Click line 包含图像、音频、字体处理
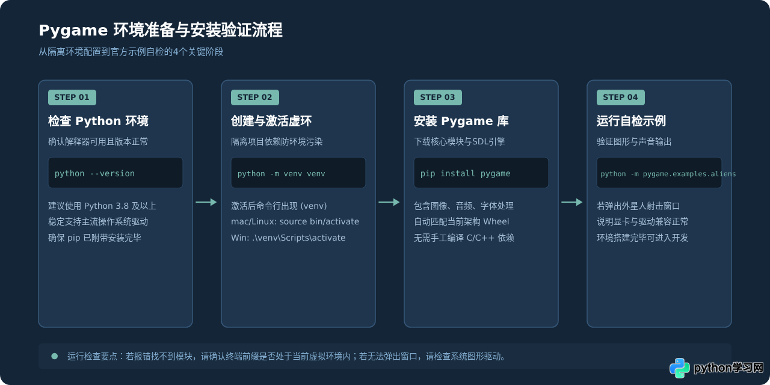The image size is (770, 385). [464, 206]
